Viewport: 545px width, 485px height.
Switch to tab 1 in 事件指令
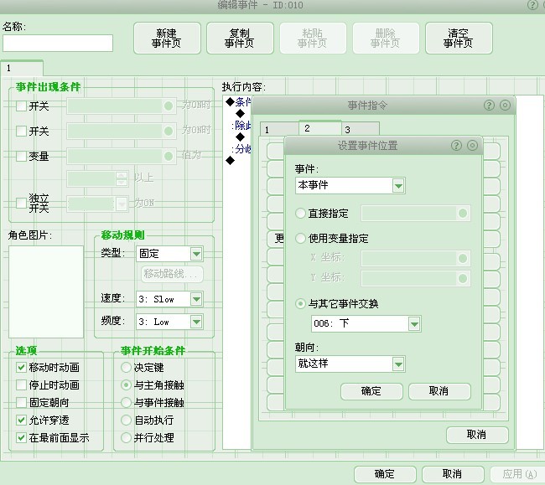(x=279, y=130)
